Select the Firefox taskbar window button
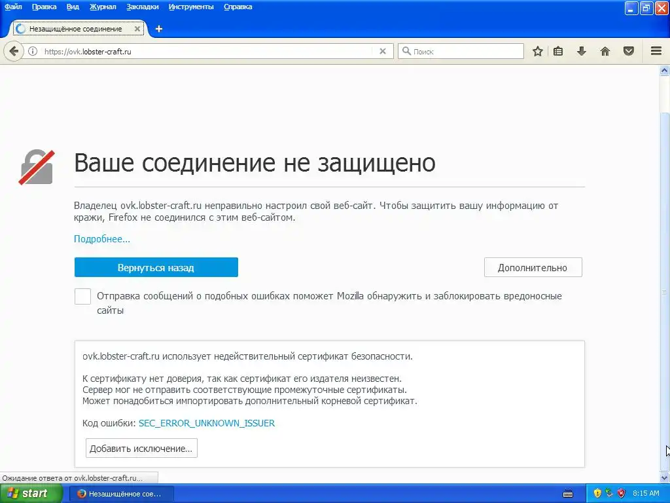This screenshot has width=670, height=503. 121,494
